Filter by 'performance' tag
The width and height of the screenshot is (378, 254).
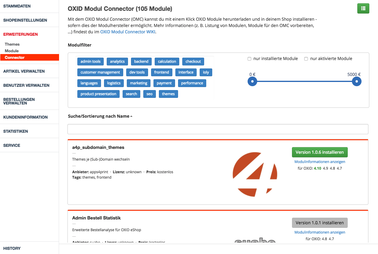click(192, 83)
